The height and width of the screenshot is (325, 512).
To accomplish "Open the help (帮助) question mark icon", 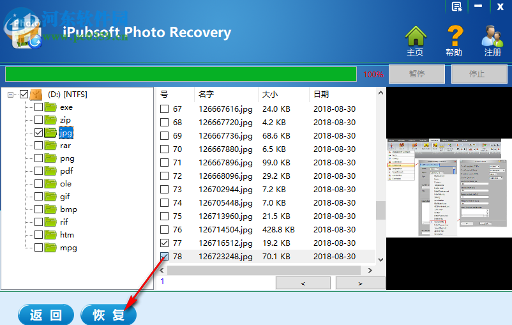I will click(x=455, y=36).
